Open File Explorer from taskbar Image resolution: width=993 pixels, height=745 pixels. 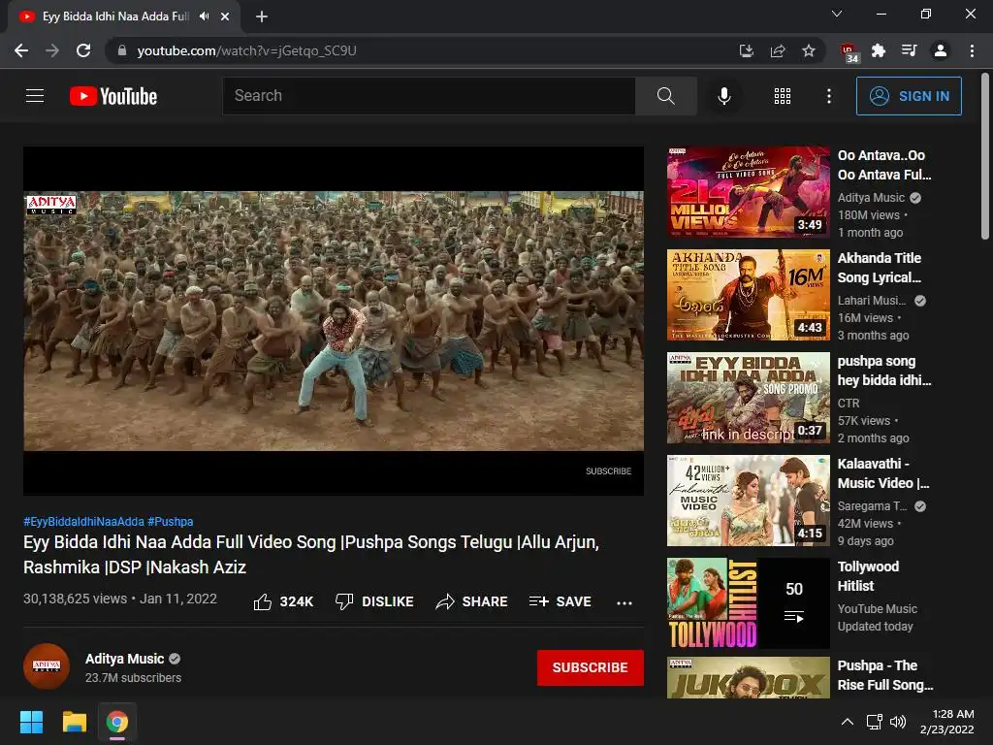pyautogui.click(x=74, y=722)
